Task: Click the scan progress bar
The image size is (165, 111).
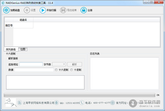Action: click(79, 95)
